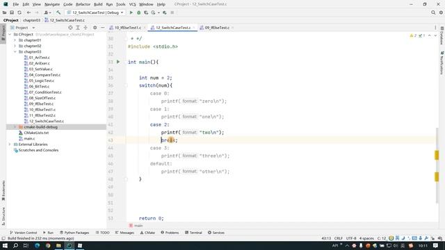Screen dimensions: 445x250
Task: Start debugging with the bug icon
Action: 139,12
